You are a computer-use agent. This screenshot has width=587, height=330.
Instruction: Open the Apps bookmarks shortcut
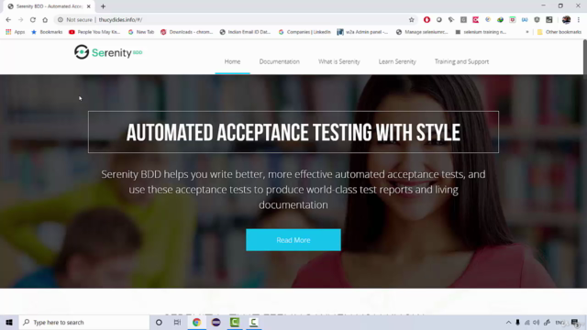16,32
